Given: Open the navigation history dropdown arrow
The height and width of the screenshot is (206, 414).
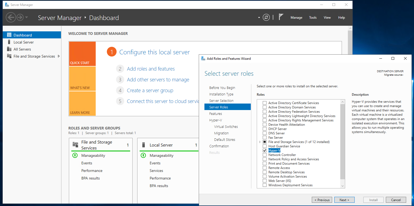Looking at the screenshot, I should pyautogui.click(x=26, y=18).
